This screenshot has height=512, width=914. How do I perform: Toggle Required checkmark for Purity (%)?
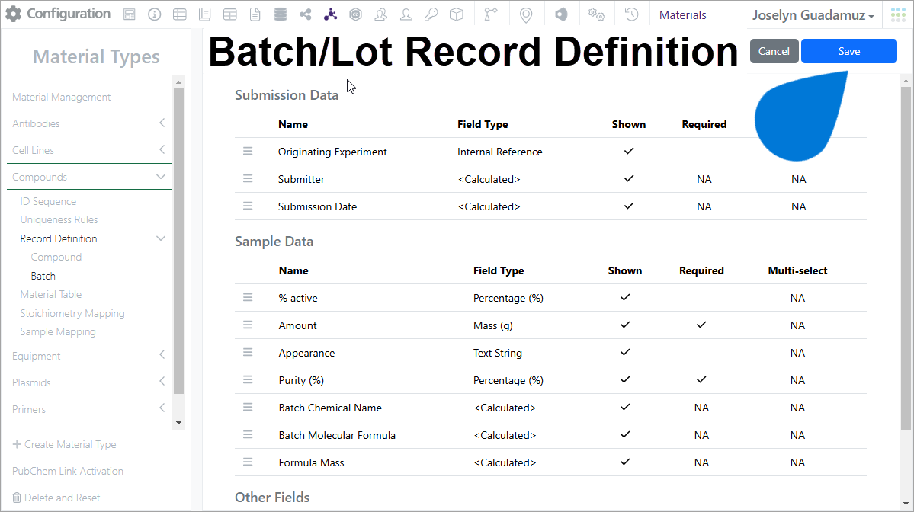(x=701, y=379)
